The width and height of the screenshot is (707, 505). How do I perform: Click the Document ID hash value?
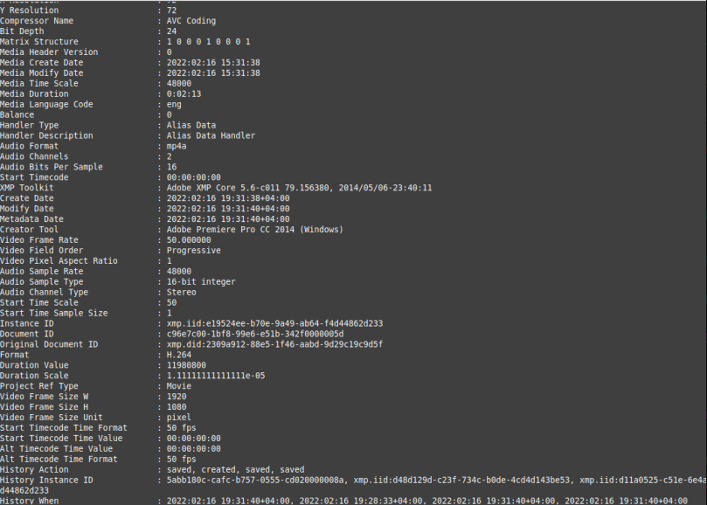pyautogui.click(x=255, y=334)
